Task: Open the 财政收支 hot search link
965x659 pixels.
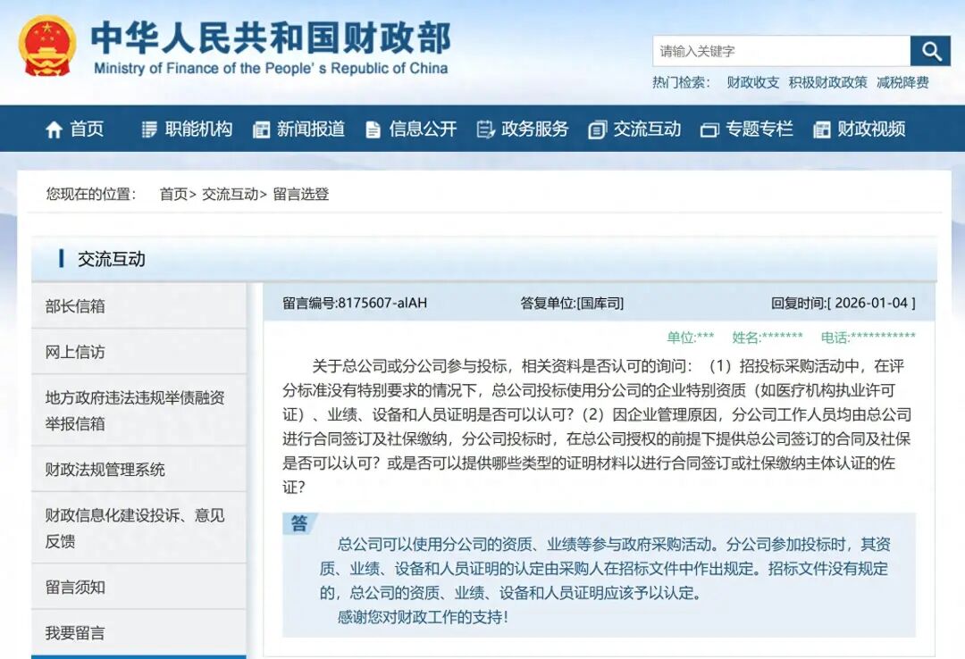Action: (x=752, y=82)
